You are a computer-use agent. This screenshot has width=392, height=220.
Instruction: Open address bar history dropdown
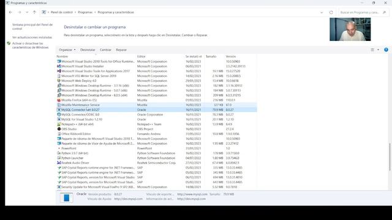[x=322, y=12]
